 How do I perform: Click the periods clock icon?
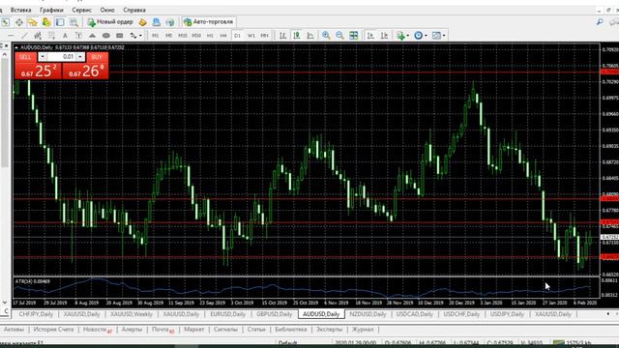[x=419, y=36]
